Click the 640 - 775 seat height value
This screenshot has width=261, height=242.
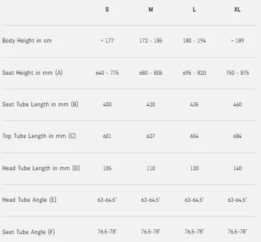[107, 73]
